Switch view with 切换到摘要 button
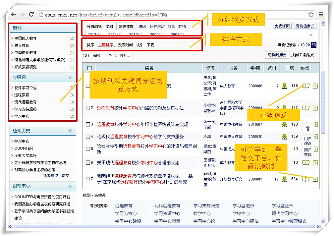Image resolution: width=334 pixels, height=236 pixels. (277, 55)
